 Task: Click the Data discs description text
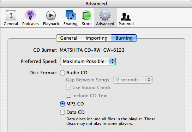point(111,121)
